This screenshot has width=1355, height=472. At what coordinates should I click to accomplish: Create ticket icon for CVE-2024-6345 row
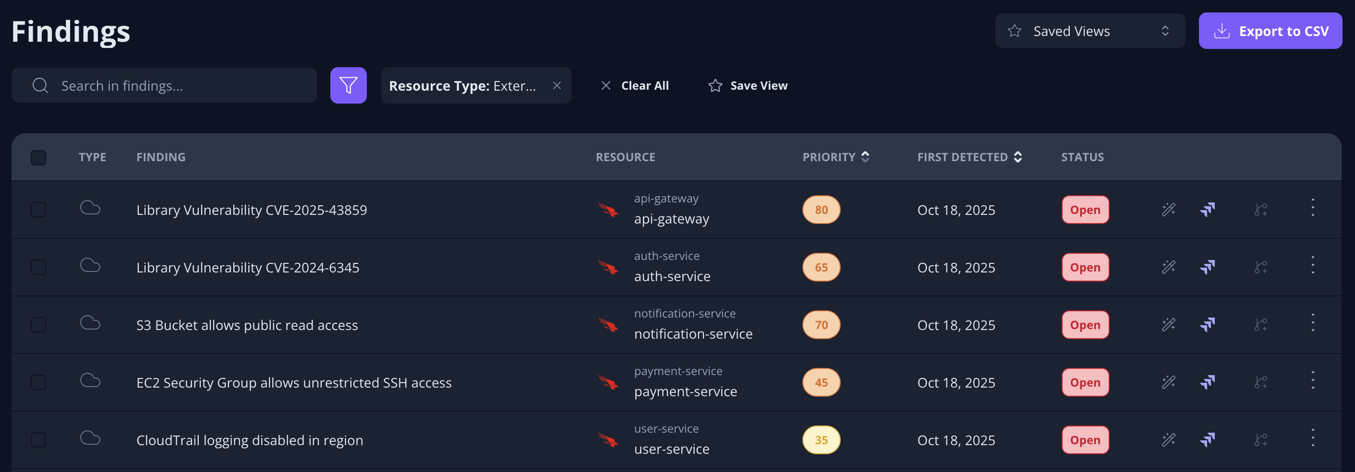pos(1207,267)
